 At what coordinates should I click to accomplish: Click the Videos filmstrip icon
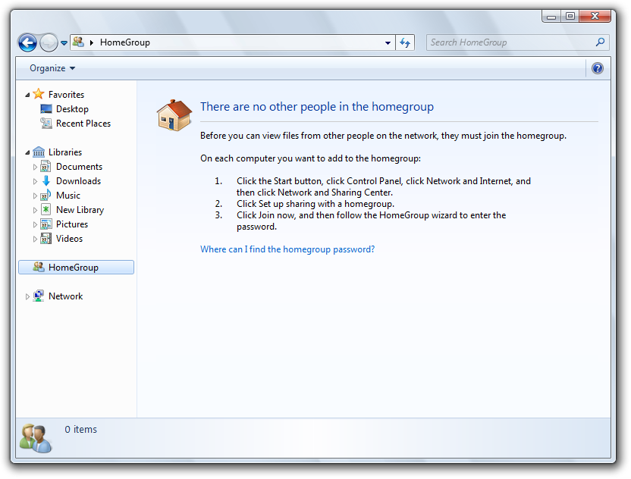[x=46, y=239]
